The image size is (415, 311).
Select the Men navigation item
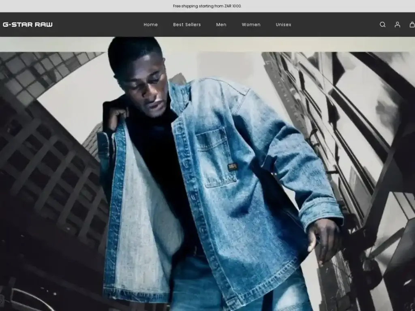tap(221, 25)
